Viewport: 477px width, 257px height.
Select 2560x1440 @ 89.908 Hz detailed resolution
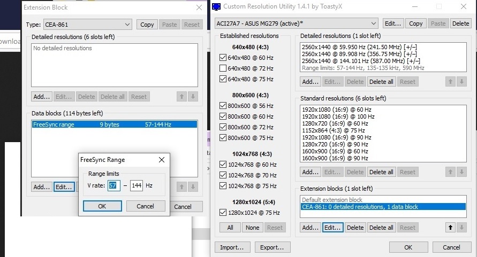coord(359,54)
